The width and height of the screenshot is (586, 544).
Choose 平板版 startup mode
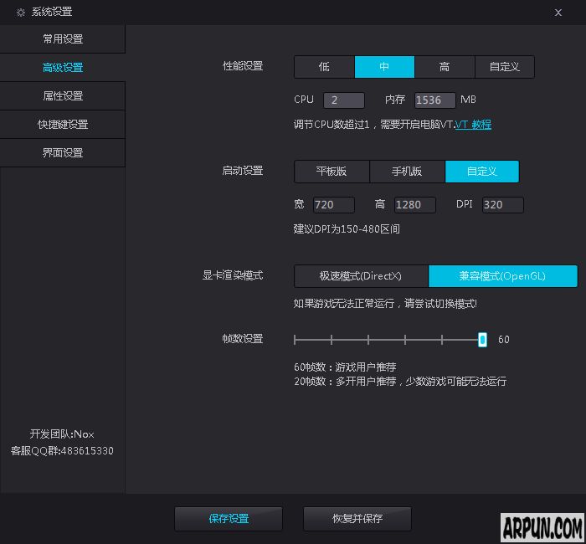[x=332, y=172]
